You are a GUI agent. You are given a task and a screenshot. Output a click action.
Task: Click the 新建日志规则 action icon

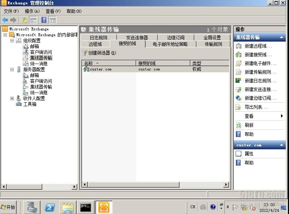tap(238, 81)
